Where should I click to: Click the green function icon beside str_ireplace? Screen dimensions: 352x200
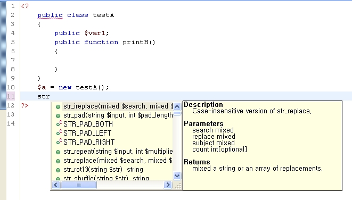click(x=58, y=107)
